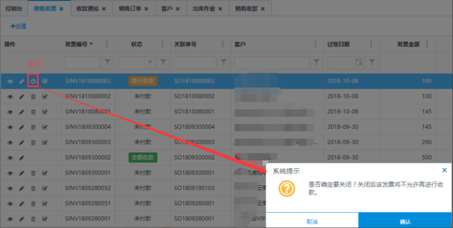Click the check icon on row SINV1810080003
The height and width of the screenshot is (228, 453).
(45, 81)
